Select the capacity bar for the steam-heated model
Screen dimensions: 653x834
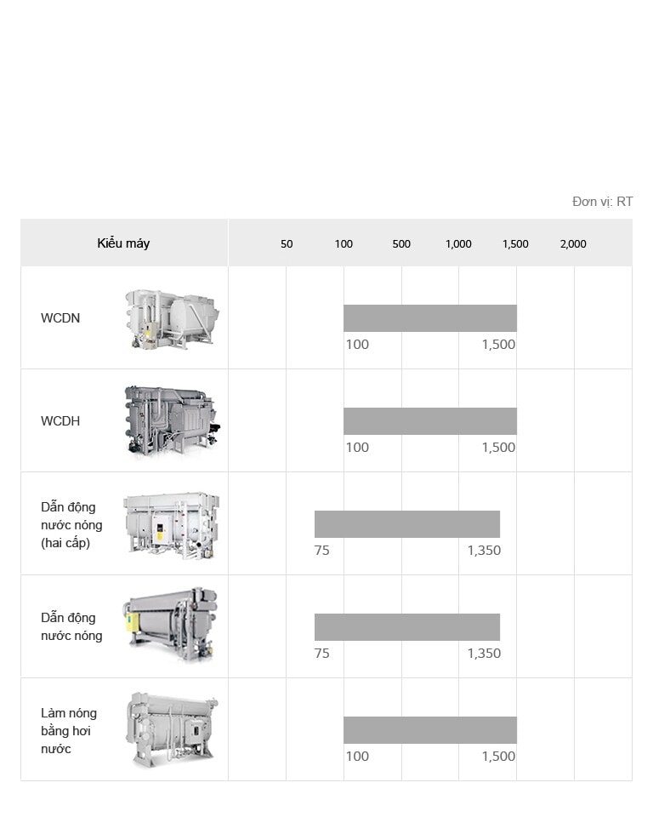(x=429, y=730)
